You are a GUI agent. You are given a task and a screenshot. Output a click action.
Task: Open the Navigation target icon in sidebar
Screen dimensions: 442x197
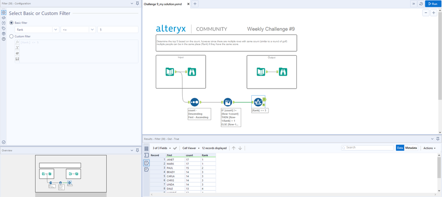coord(4,23)
